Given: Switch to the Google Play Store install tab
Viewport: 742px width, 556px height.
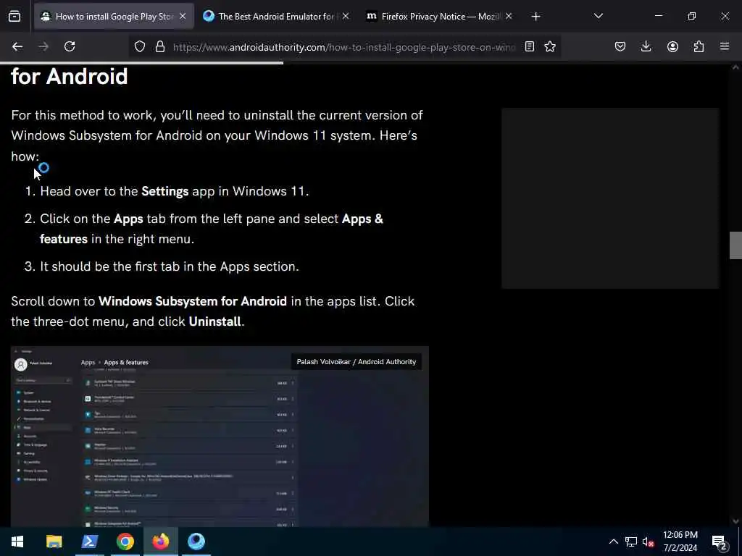Looking at the screenshot, I should [114, 17].
